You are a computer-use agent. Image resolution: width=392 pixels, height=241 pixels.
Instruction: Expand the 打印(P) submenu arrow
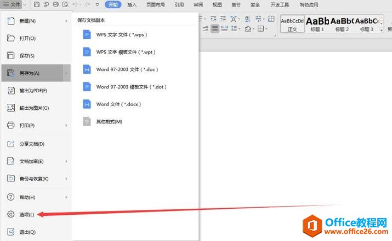coord(66,125)
